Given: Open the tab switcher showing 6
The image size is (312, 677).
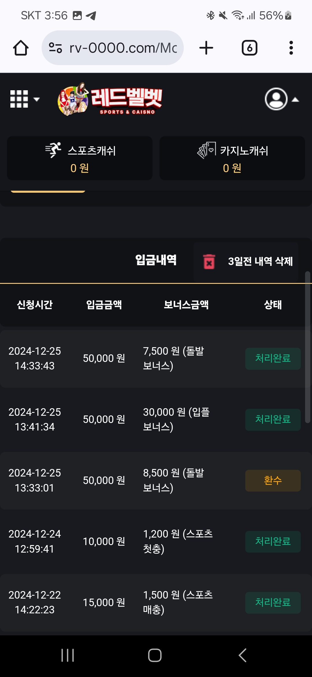Looking at the screenshot, I should pos(249,48).
